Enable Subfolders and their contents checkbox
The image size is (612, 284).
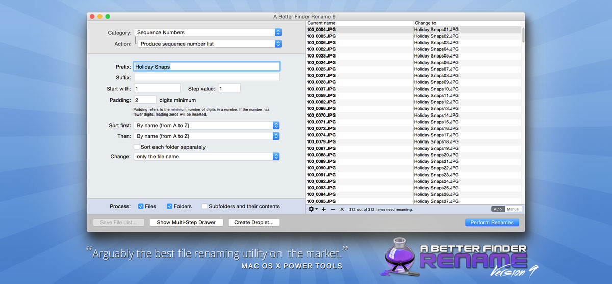coord(205,206)
